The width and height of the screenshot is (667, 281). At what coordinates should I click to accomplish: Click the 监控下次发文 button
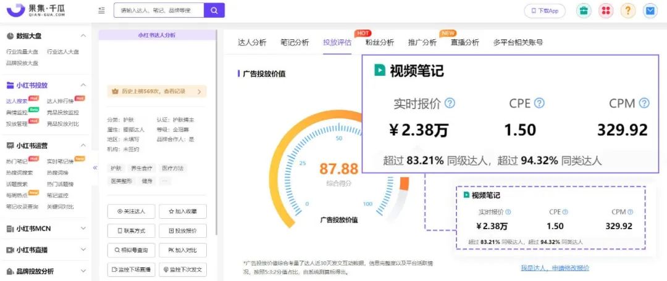[x=183, y=269]
